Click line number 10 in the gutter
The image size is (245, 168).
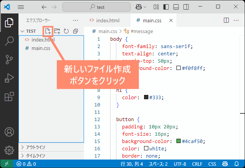[x=97, y=105]
